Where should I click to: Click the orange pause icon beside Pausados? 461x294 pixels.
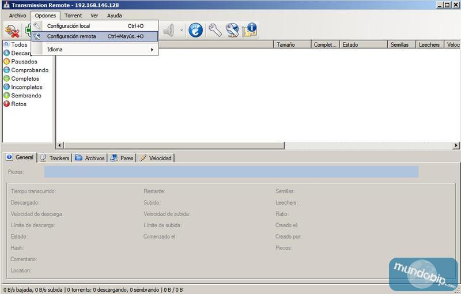click(x=6, y=62)
